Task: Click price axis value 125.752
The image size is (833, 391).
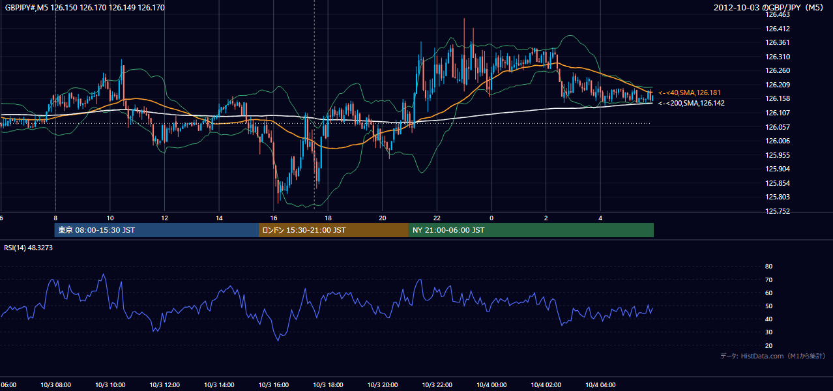Action: point(778,211)
